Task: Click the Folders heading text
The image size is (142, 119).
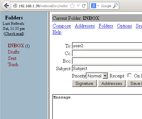Action: [x=14, y=18]
